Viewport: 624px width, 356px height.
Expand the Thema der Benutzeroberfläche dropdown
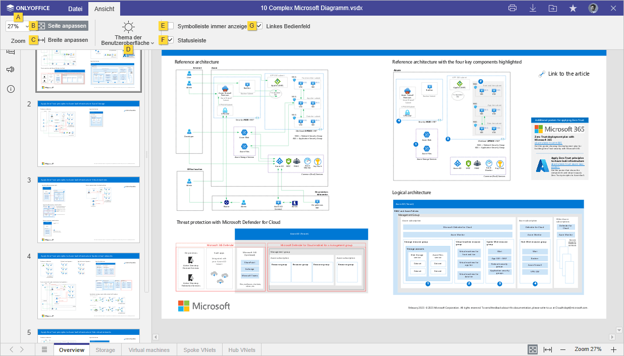click(x=128, y=40)
